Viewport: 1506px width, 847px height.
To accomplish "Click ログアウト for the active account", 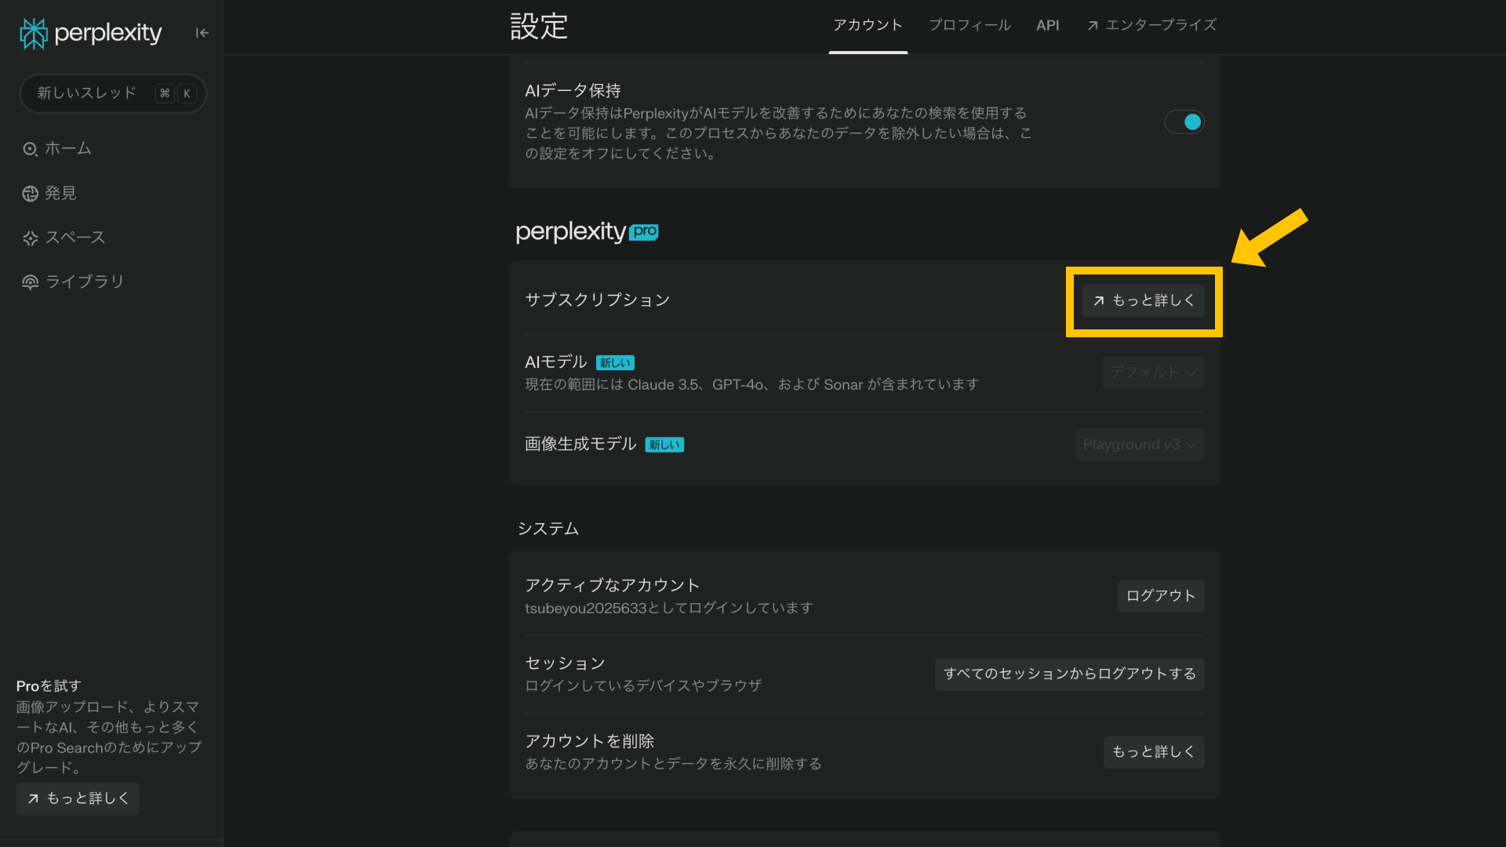I will coord(1160,596).
